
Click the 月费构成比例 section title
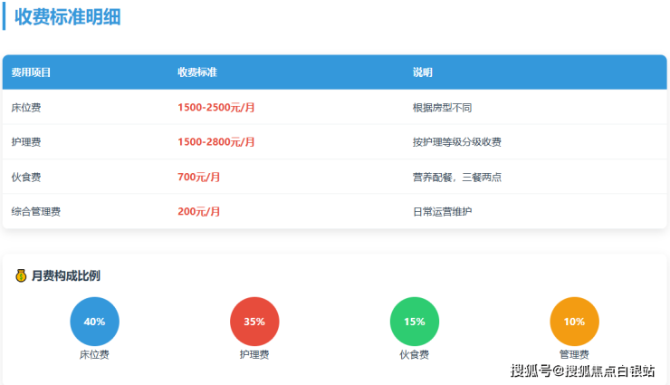coord(65,275)
